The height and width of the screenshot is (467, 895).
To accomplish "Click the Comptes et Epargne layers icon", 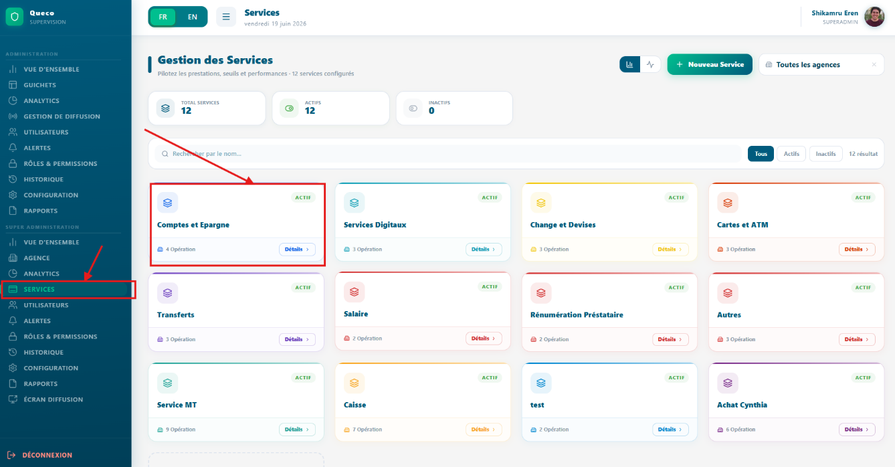I will tap(167, 202).
